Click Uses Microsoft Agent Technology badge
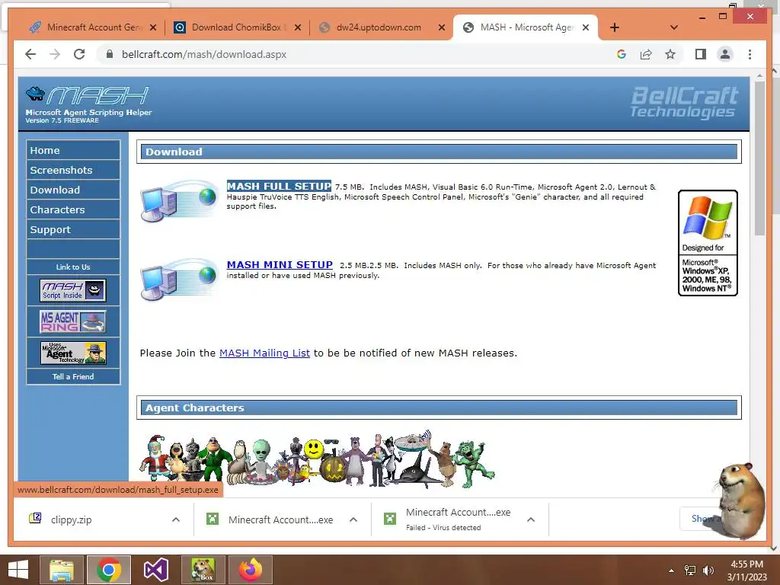780x585 pixels. [x=73, y=353]
